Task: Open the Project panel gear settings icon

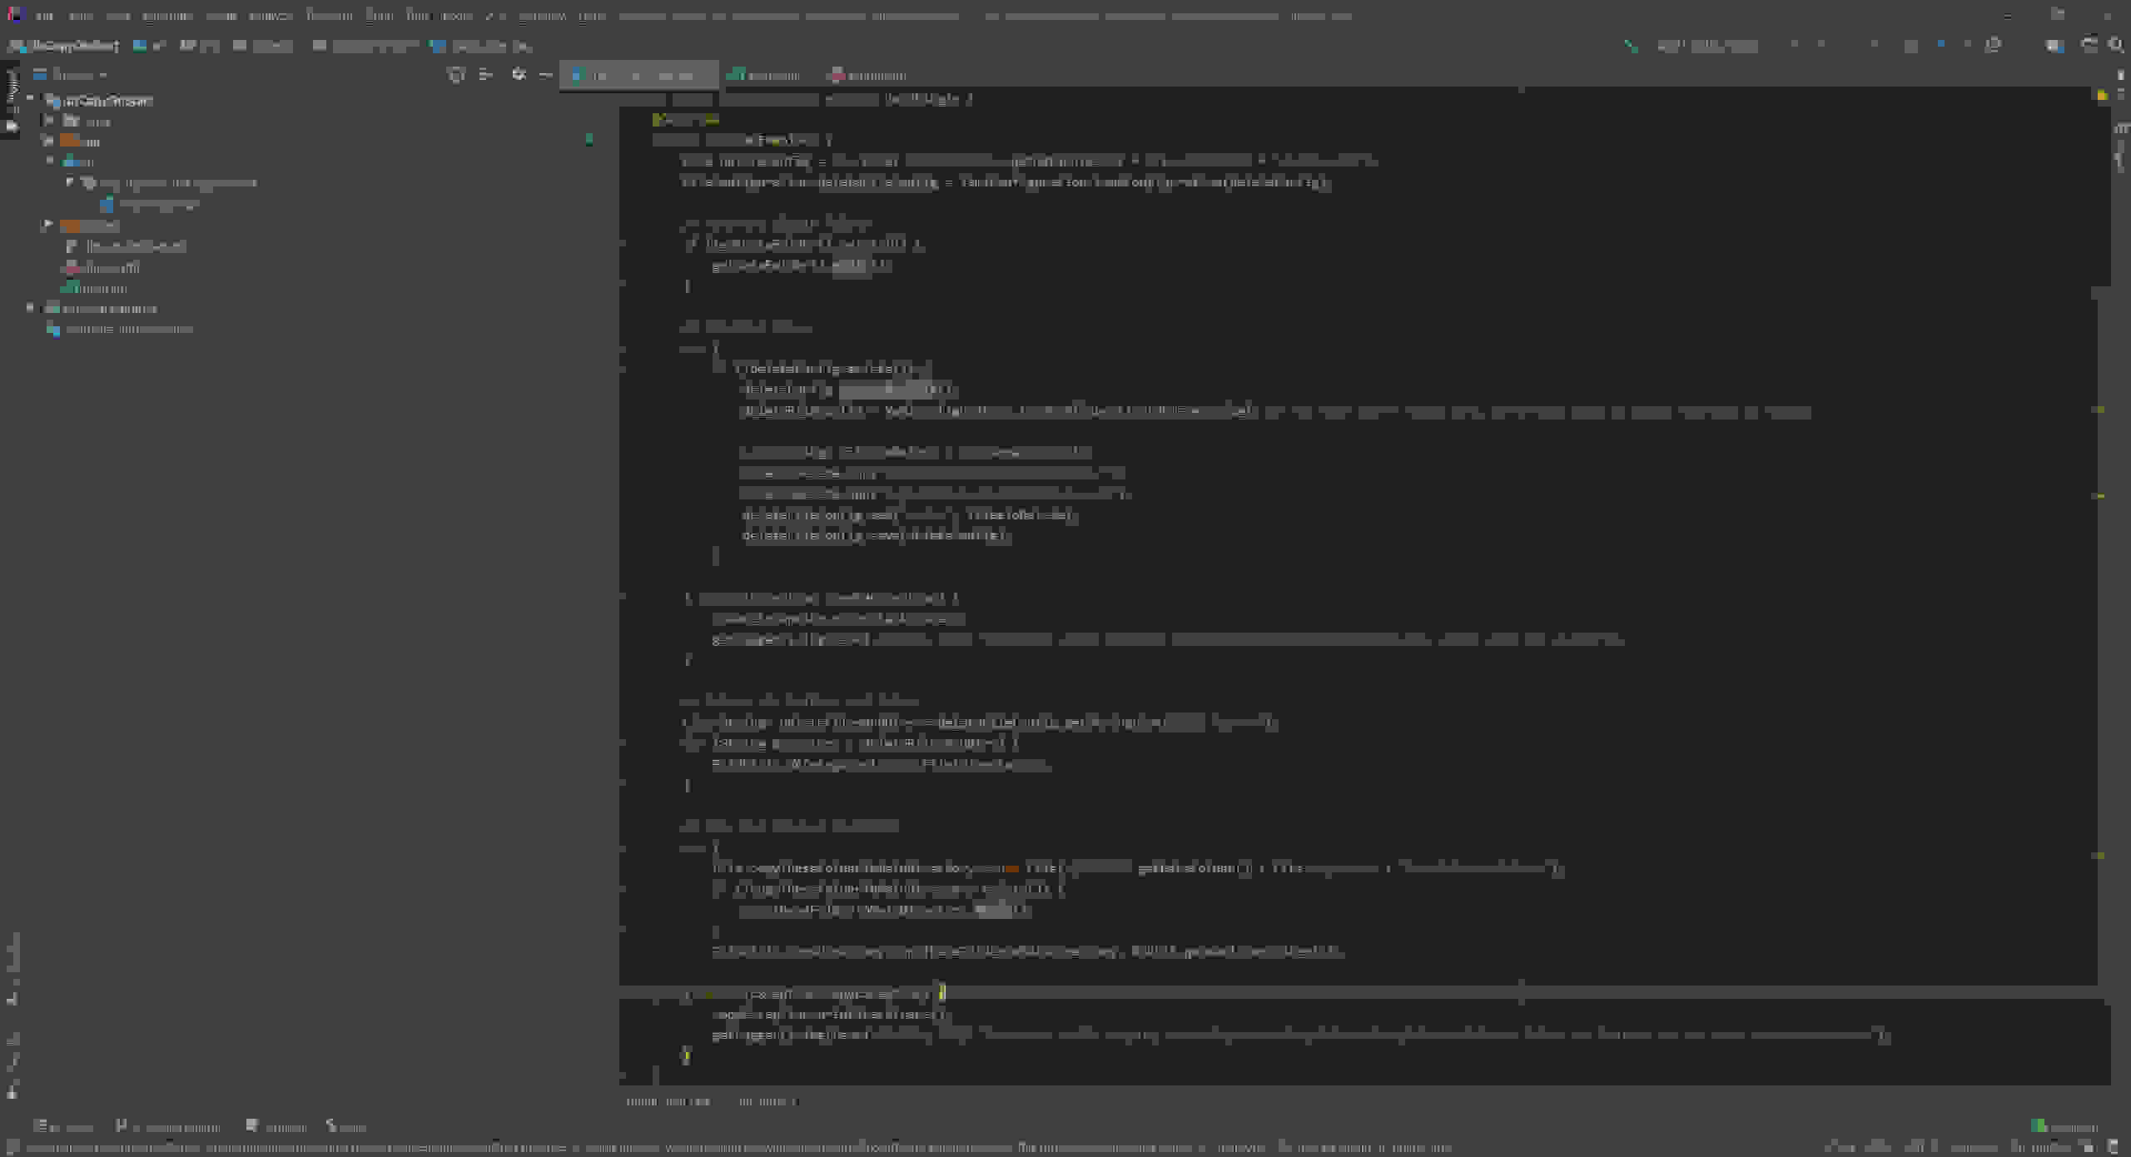Action: point(519,75)
